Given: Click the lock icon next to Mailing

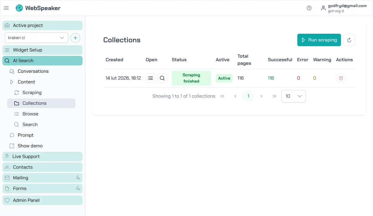Looking at the screenshot, I should 78,178.
